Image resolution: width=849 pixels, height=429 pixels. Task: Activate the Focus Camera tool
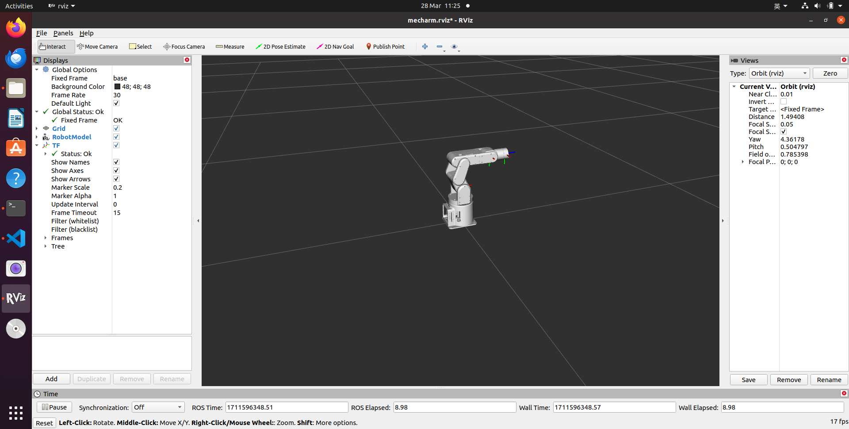184,46
